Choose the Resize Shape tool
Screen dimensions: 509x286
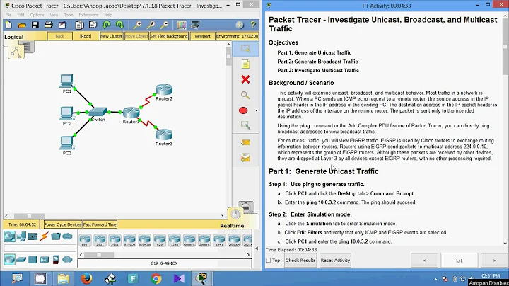[x=245, y=125]
